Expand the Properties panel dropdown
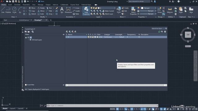The width and height of the screenshot is (198, 111). (142, 17)
